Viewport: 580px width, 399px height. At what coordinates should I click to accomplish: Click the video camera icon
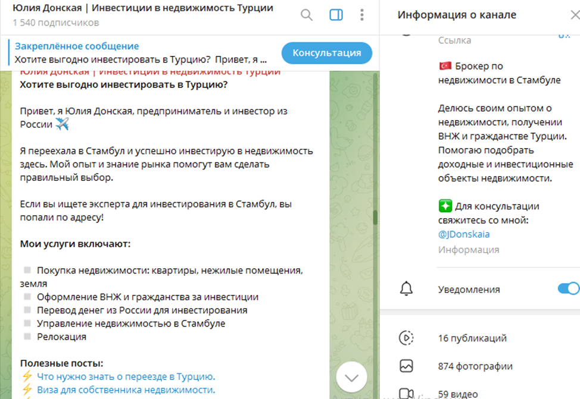click(406, 393)
